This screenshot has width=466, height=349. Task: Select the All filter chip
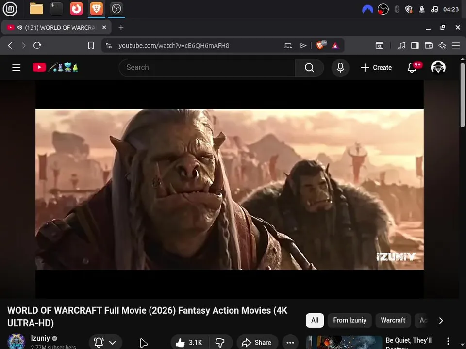pos(315,320)
